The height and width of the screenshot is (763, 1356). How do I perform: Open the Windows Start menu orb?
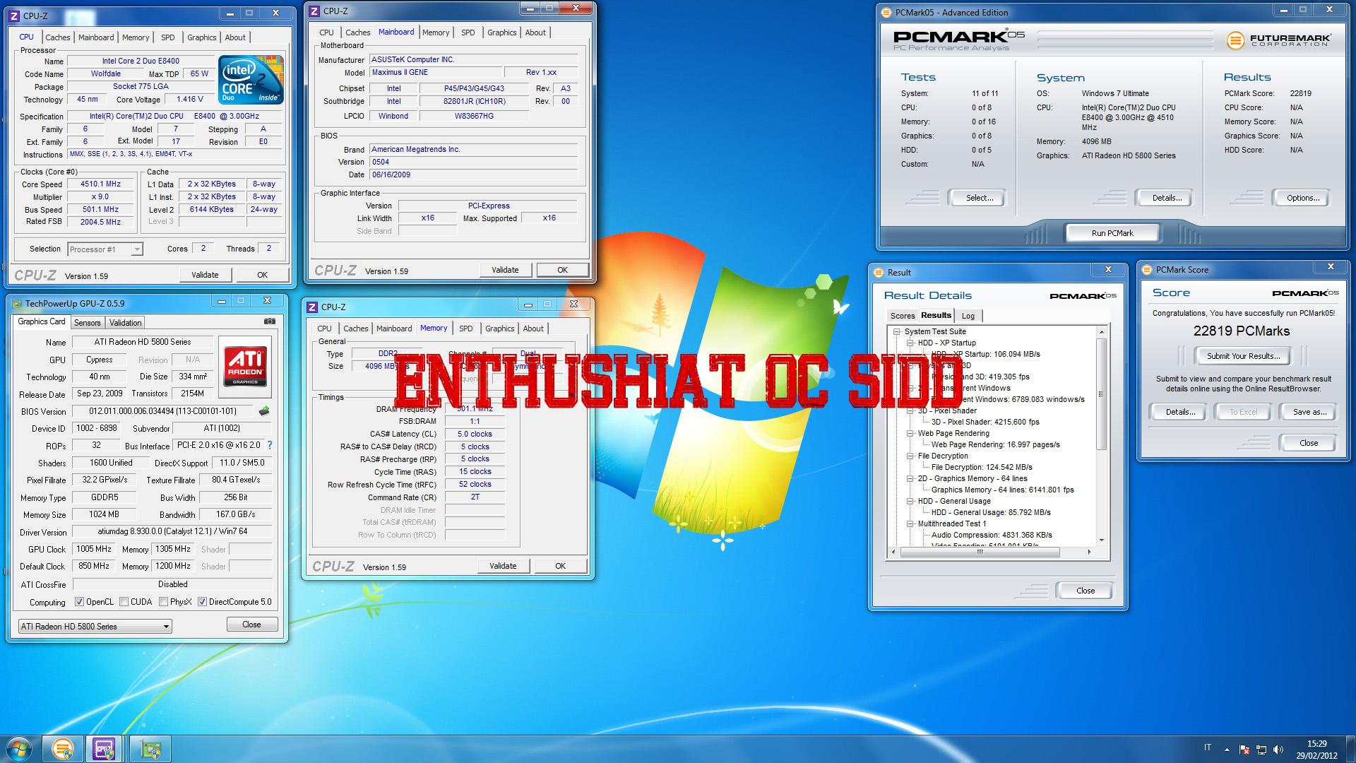point(18,748)
